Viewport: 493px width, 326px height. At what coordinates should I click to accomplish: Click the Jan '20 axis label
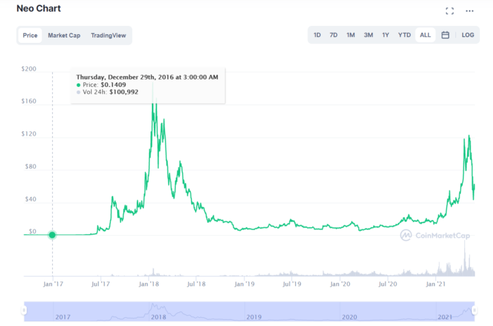point(340,284)
